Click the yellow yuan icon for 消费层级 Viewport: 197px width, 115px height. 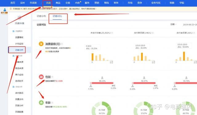(41, 44)
